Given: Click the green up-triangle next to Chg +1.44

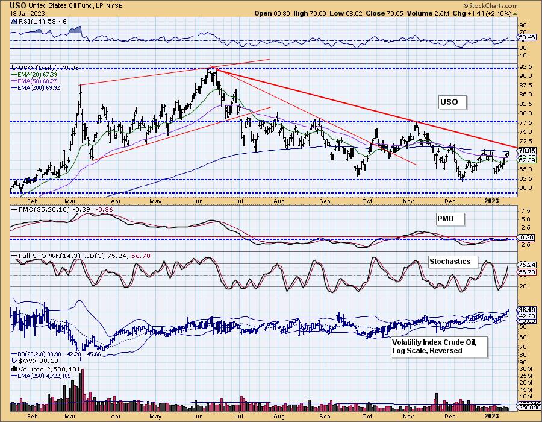Looking at the screenshot, I should click(516, 14).
